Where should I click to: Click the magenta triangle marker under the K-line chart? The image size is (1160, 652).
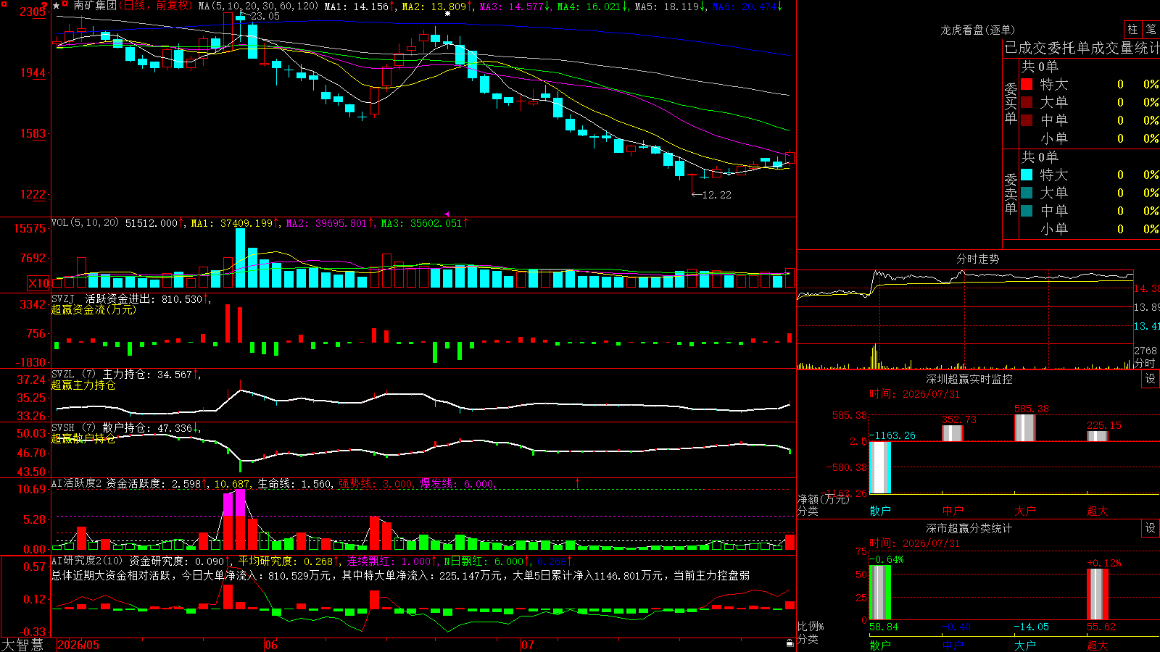tap(447, 214)
